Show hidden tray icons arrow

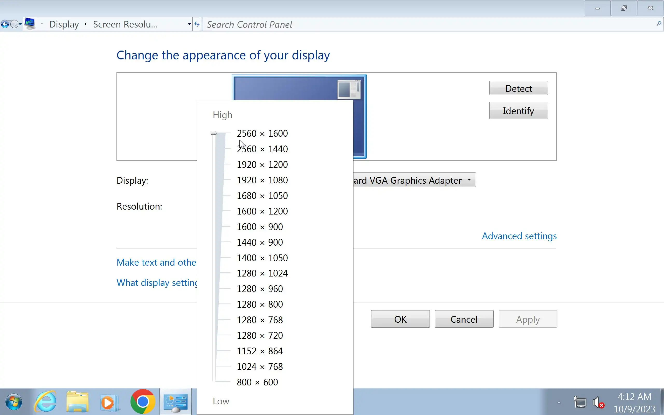pyautogui.click(x=559, y=403)
